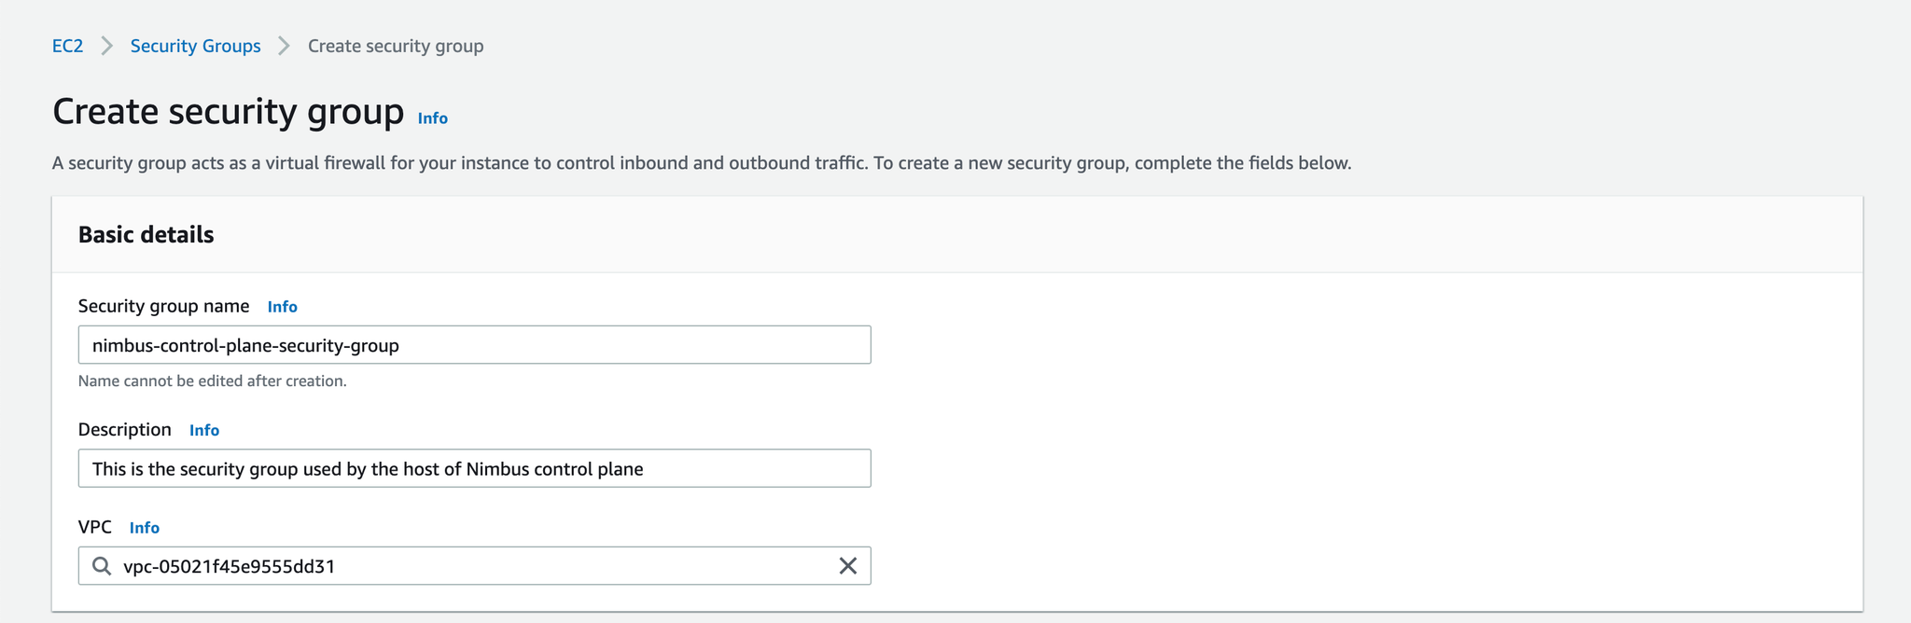This screenshot has width=1911, height=623.
Task: Focus the Description text field
Action: click(x=474, y=468)
